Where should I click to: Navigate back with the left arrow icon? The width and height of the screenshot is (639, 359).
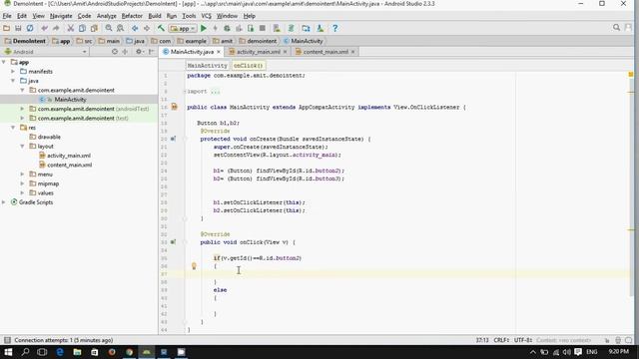[135, 28]
